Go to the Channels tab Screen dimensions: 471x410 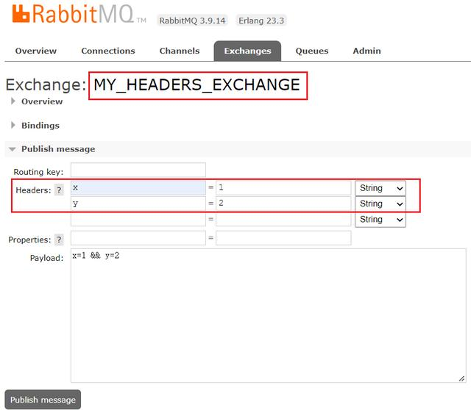[x=180, y=51]
